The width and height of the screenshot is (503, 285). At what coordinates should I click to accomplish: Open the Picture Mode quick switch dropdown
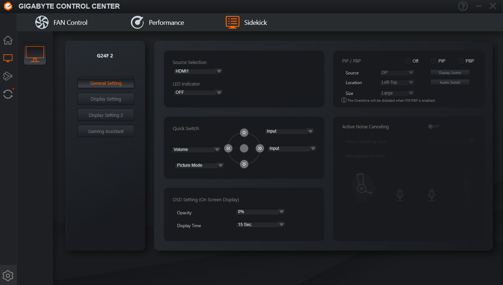pos(199,165)
